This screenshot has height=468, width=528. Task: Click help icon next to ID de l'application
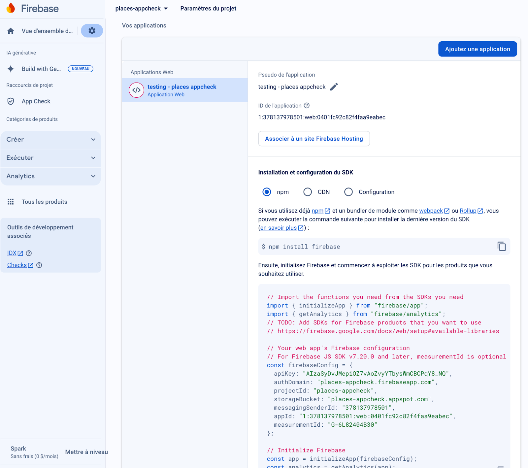pos(307,106)
